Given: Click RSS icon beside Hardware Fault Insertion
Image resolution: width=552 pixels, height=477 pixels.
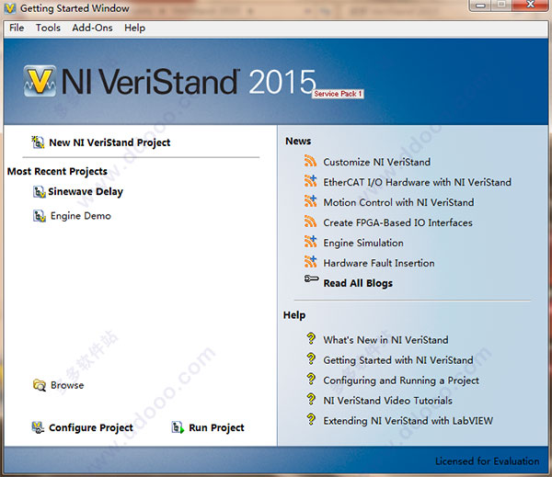Looking at the screenshot, I should pyautogui.click(x=311, y=262).
